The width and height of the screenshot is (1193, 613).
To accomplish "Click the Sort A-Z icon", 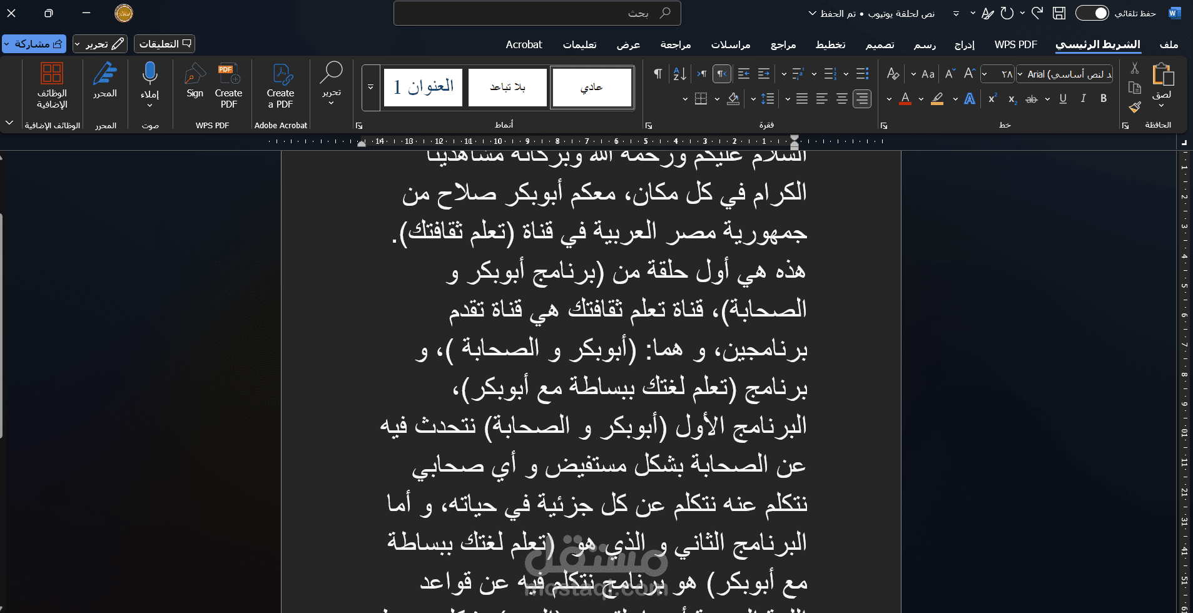I will 680,74.
